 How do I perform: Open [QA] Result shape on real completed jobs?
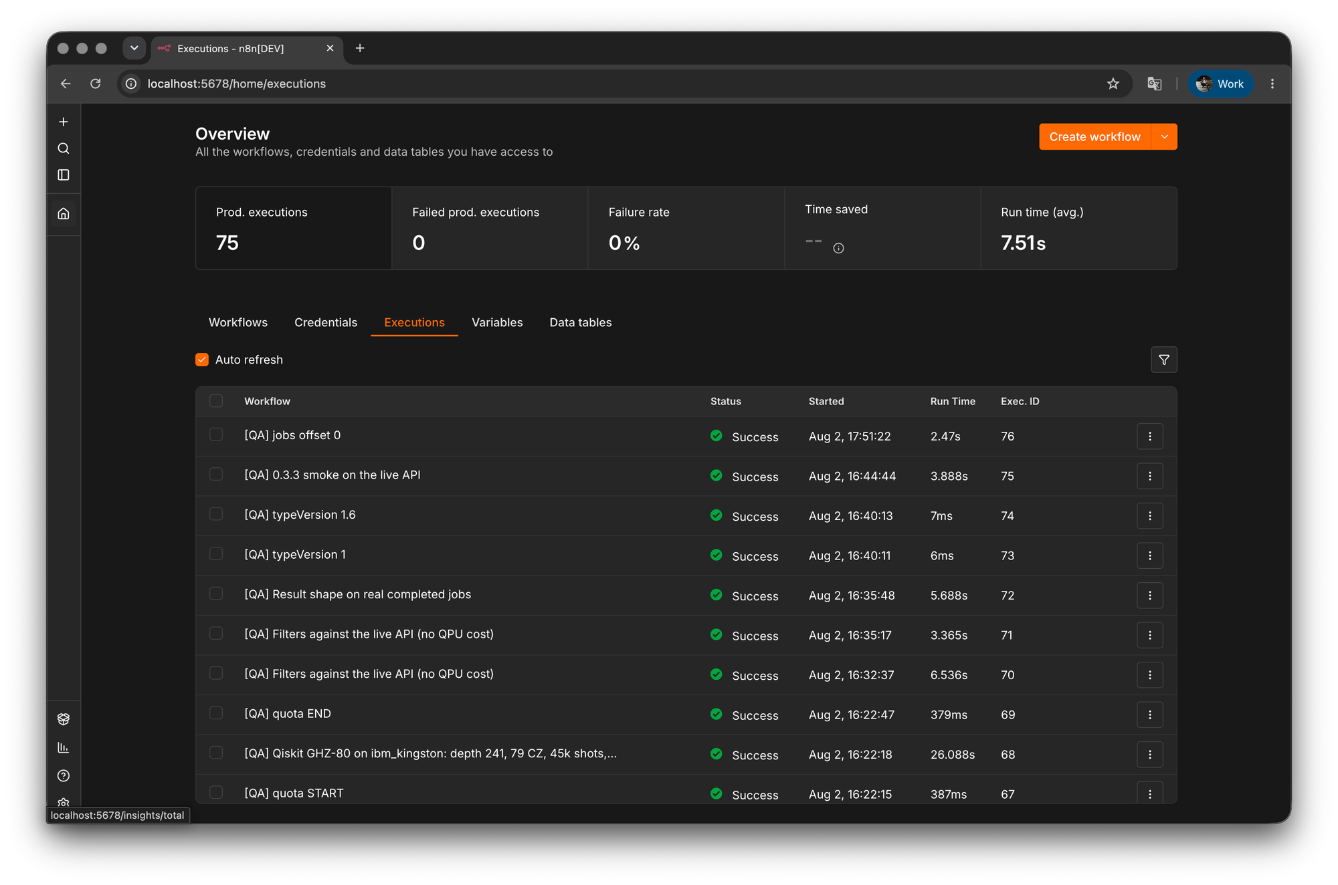click(358, 594)
